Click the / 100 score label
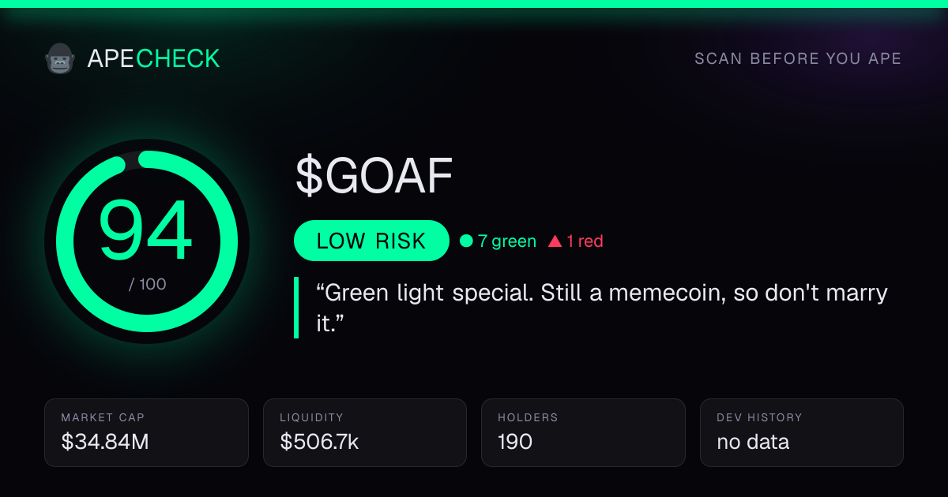This screenshot has width=948, height=497. tap(148, 284)
